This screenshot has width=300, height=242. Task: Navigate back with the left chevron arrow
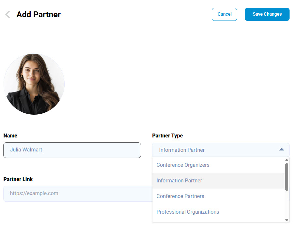7,14
